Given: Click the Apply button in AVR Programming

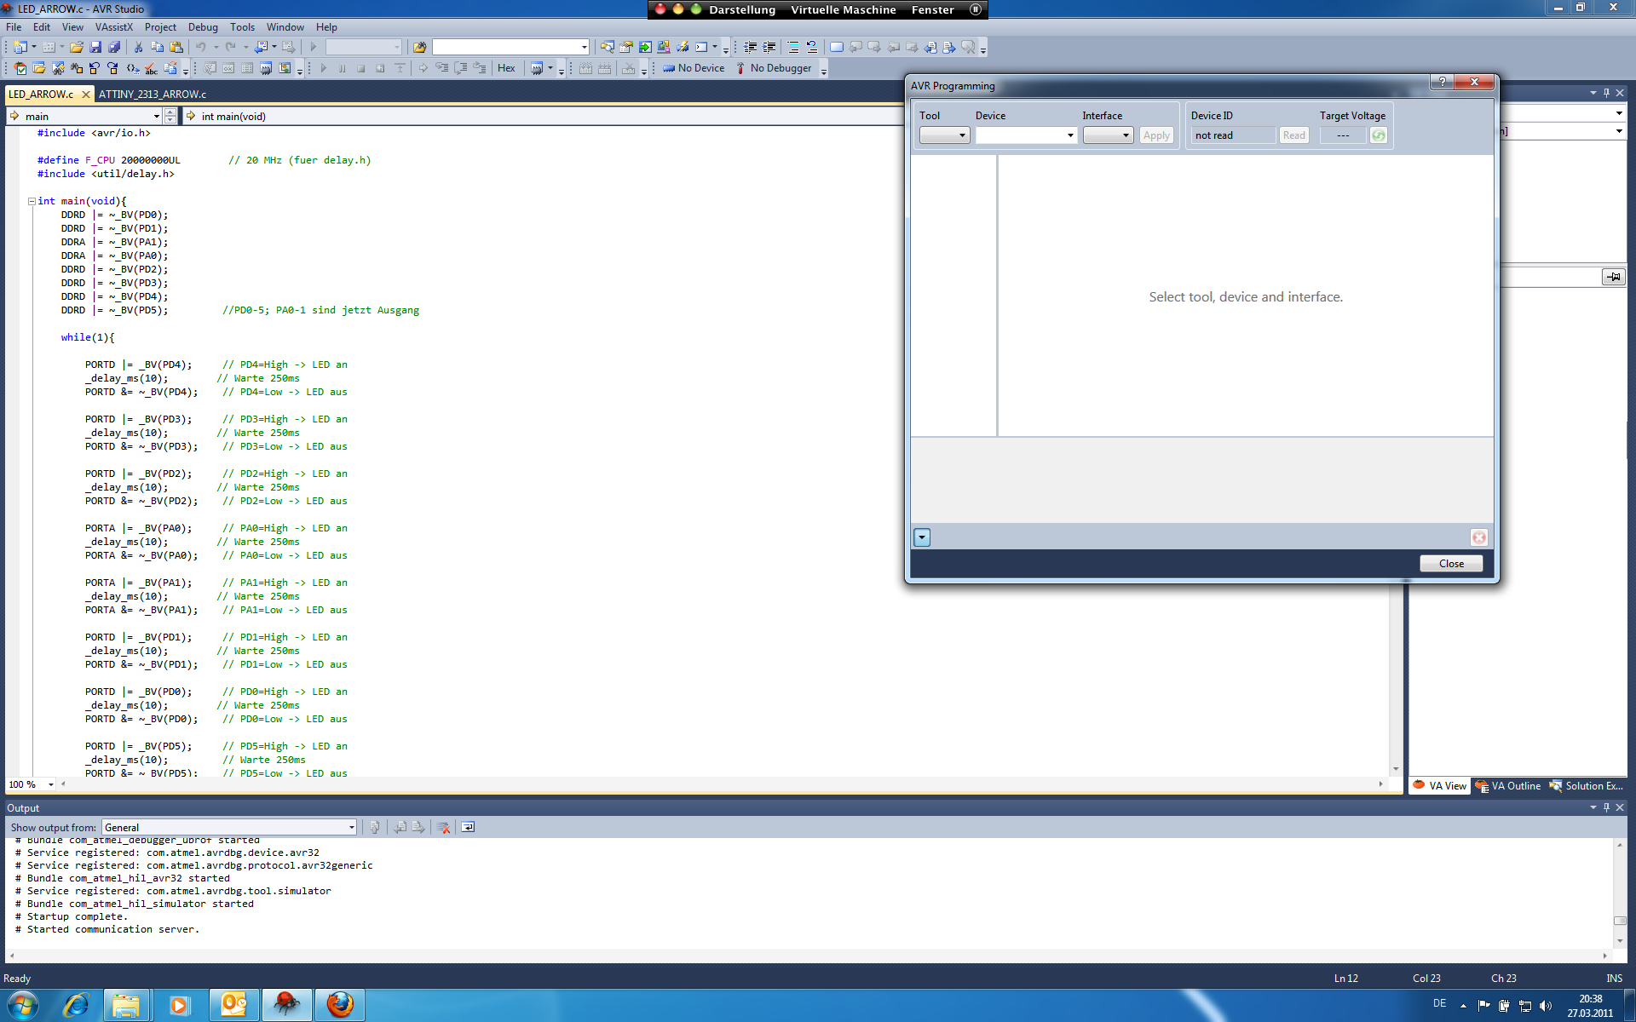Looking at the screenshot, I should tap(1156, 135).
